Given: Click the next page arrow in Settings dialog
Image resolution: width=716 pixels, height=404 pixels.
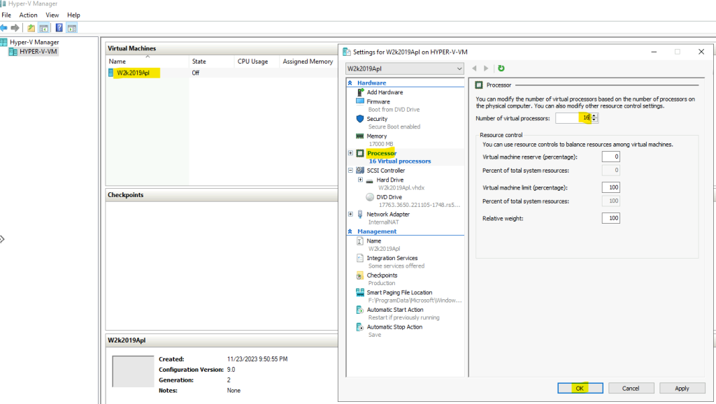Looking at the screenshot, I should (486, 68).
